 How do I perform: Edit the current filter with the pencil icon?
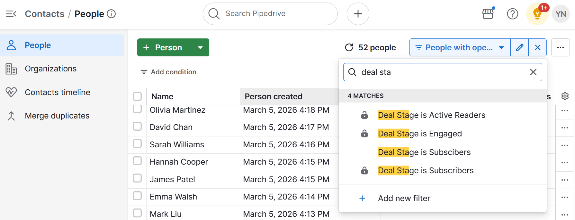pos(519,47)
